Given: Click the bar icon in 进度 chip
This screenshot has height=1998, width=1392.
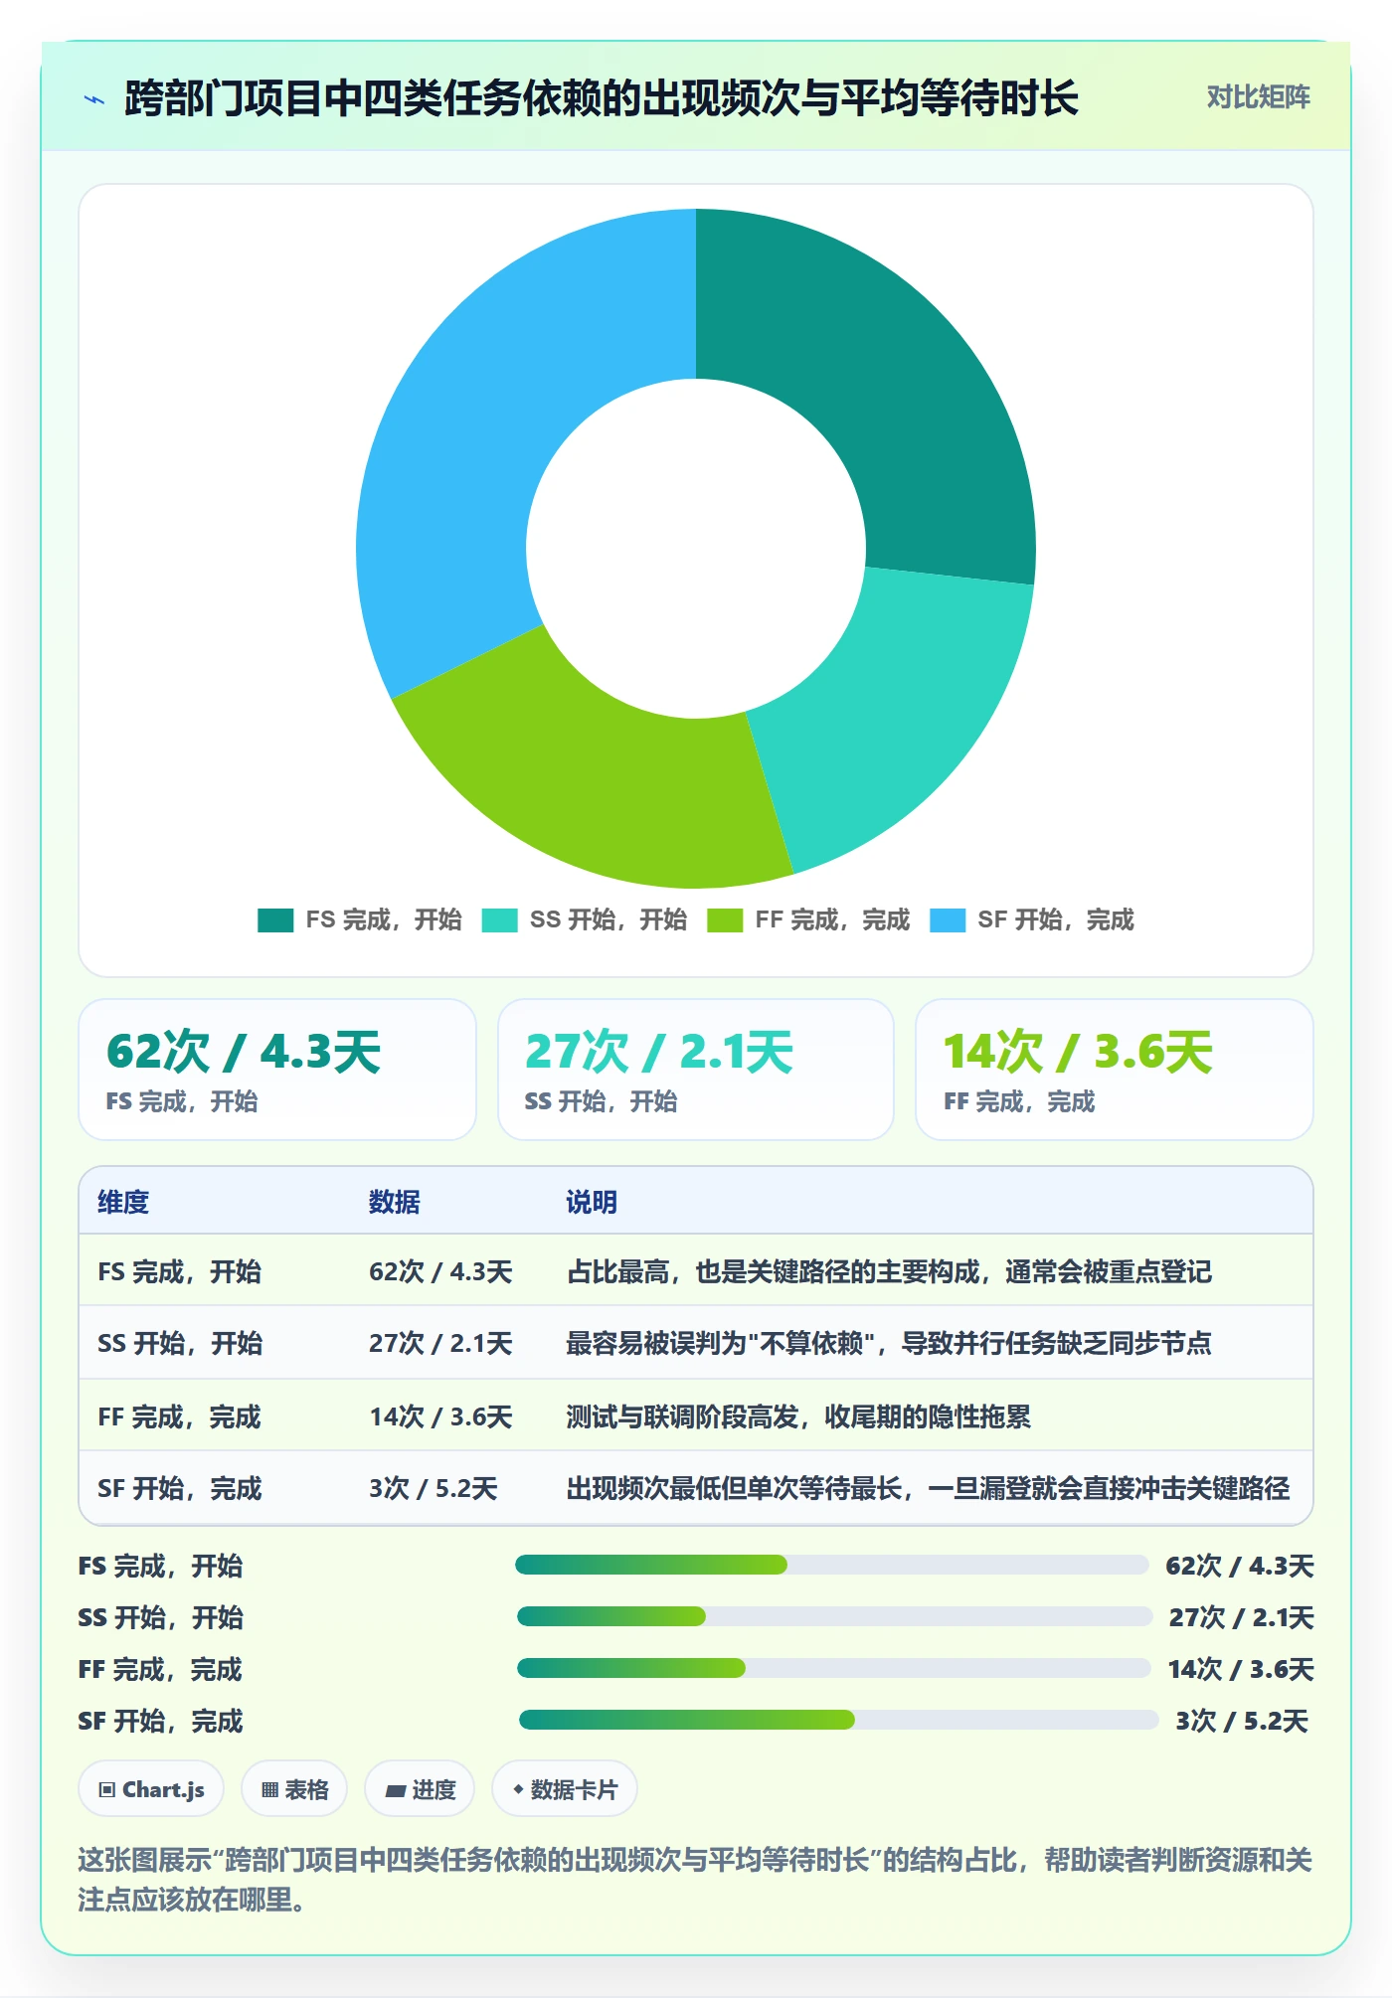Looking at the screenshot, I should click(396, 1791).
